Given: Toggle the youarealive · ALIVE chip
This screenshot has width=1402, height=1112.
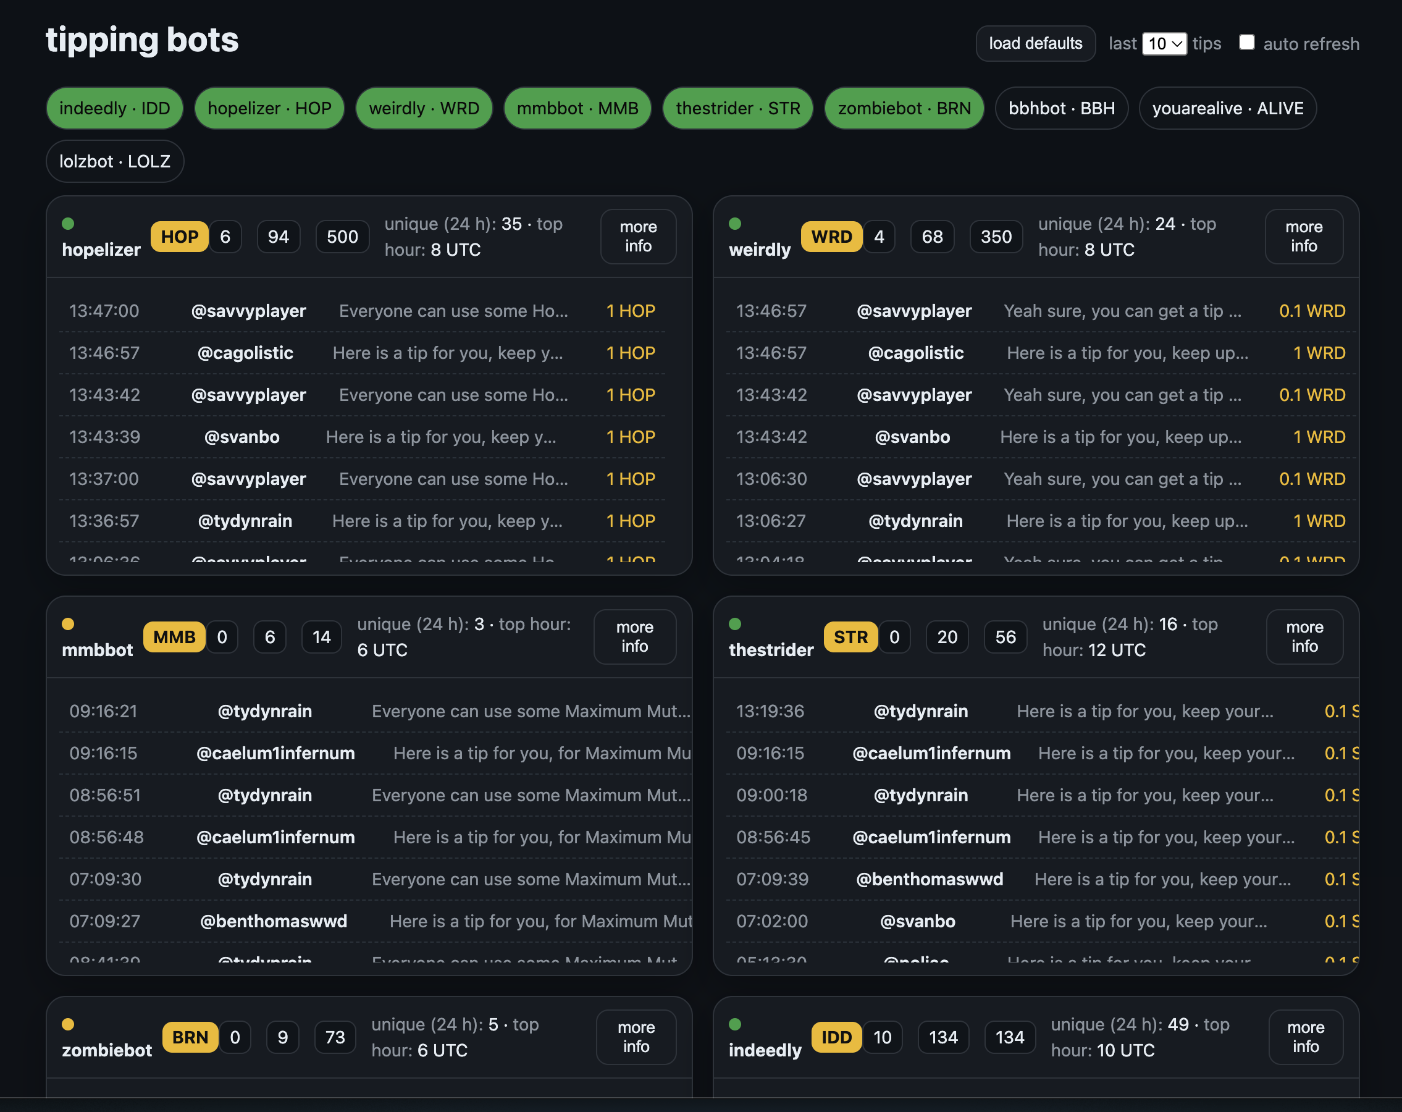Looking at the screenshot, I should click(1227, 108).
